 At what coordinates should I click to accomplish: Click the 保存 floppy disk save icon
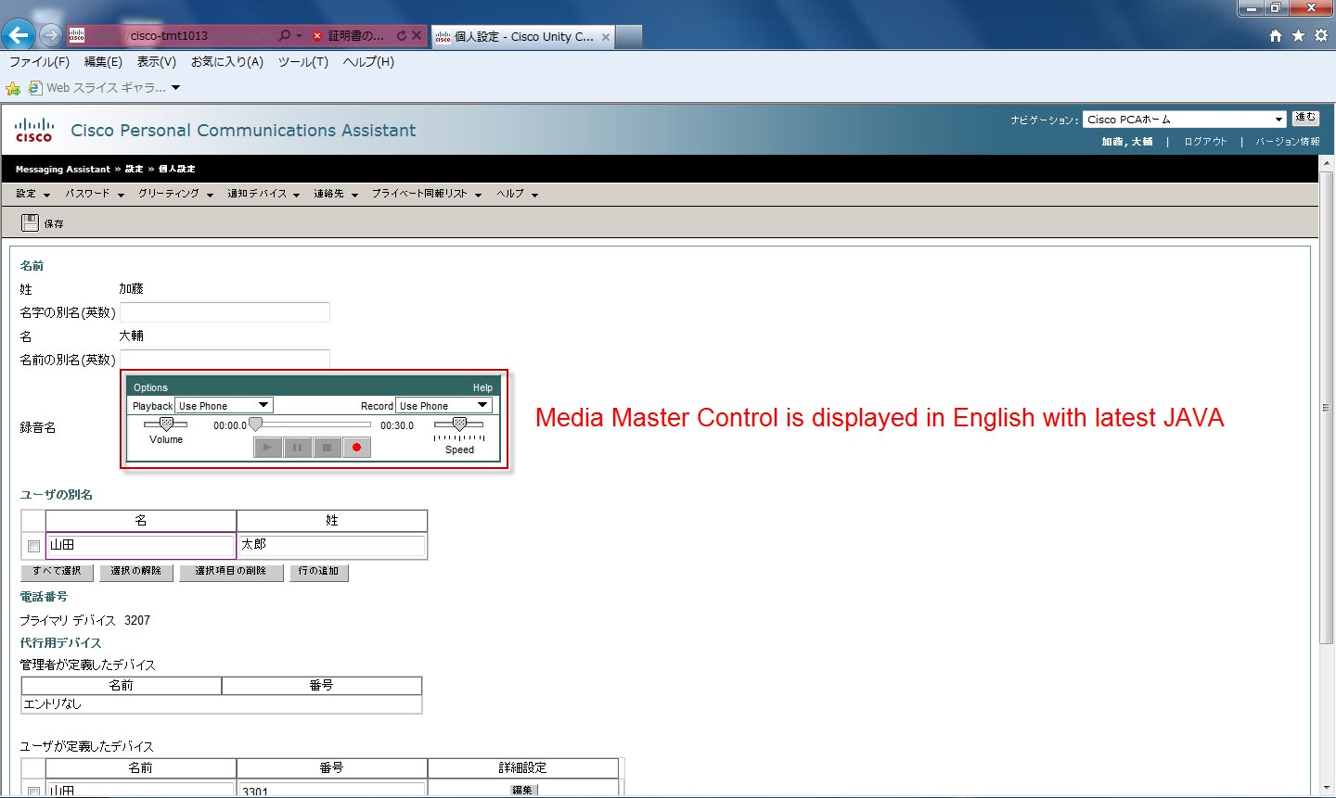point(30,222)
